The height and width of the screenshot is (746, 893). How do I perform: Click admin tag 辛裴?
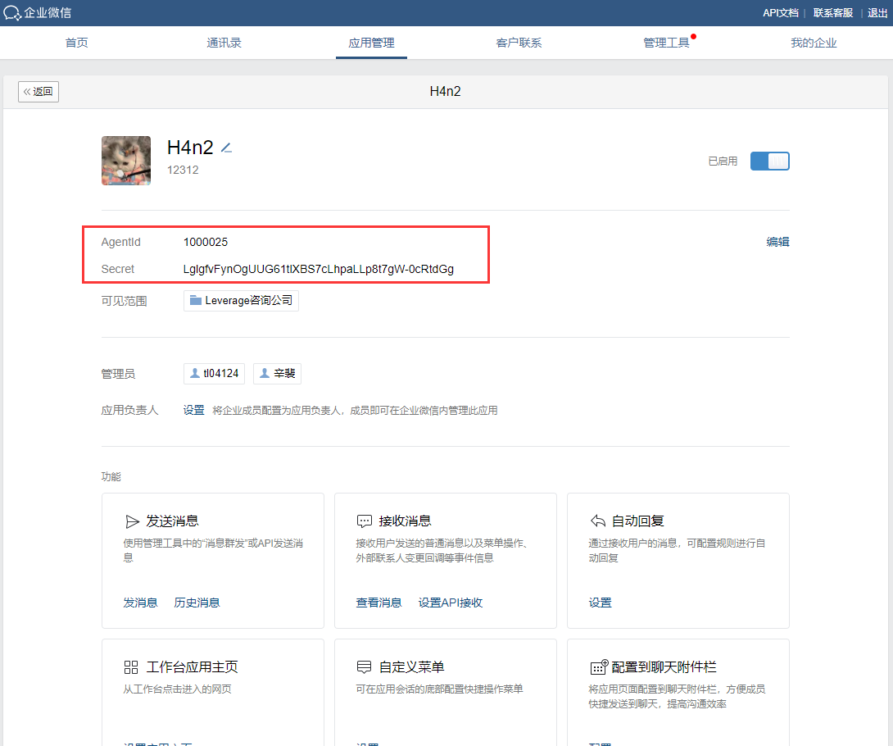(x=278, y=373)
